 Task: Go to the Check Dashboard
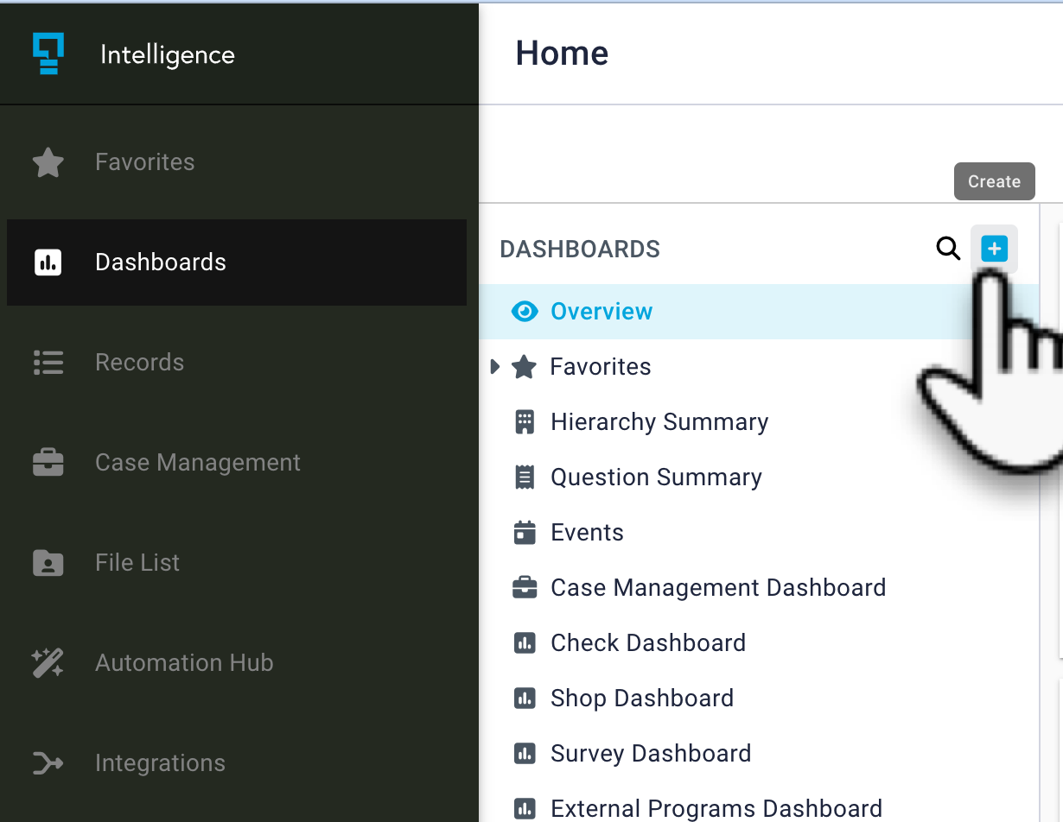[x=647, y=643]
